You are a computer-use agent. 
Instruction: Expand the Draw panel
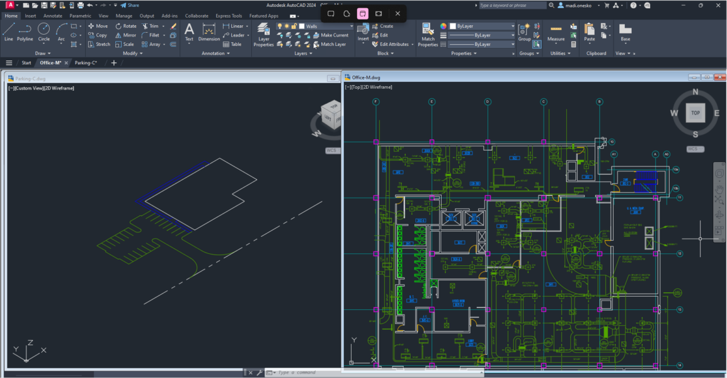tap(43, 54)
